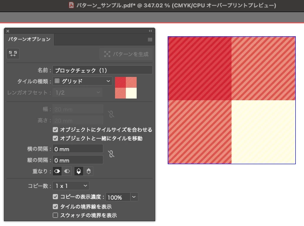Select the パターンオプション tab
Viewport: 304px width, 226px height.
29,39
